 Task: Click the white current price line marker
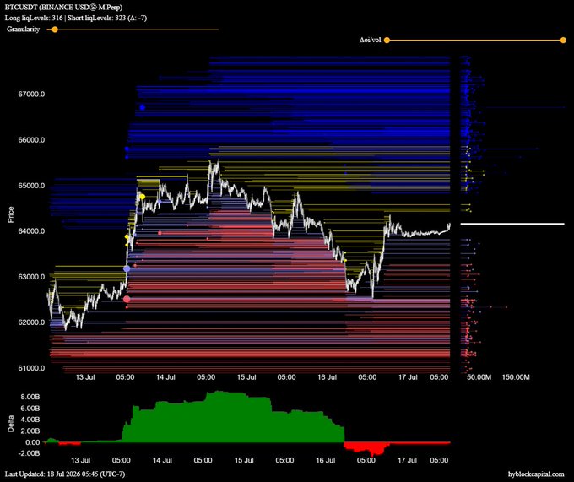pyautogui.click(x=512, y=224)
